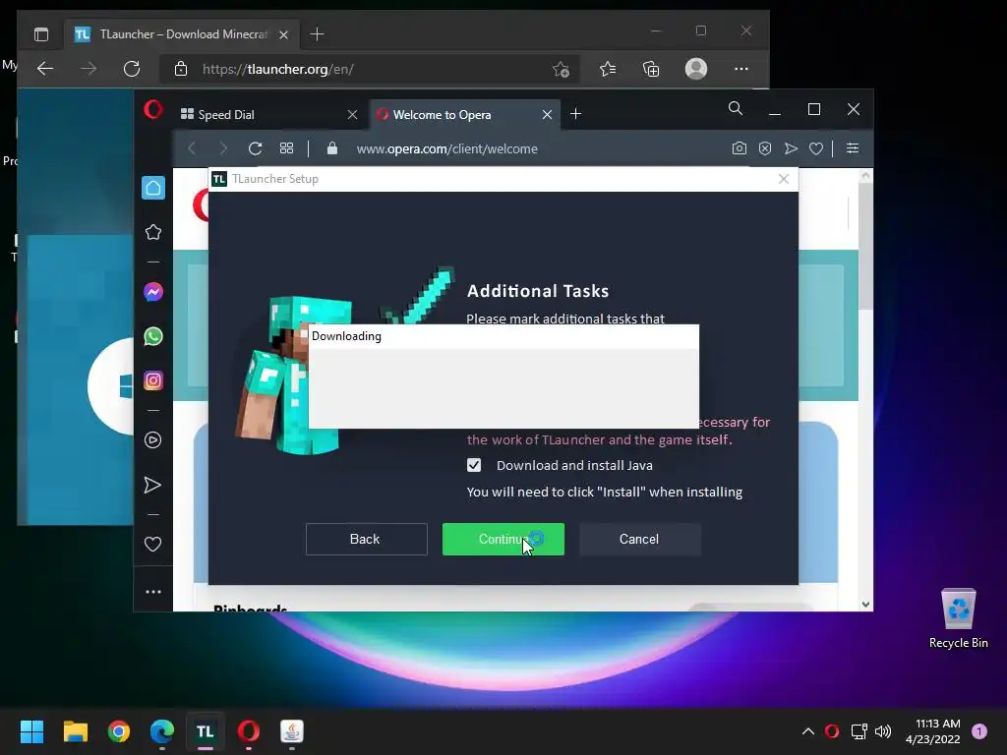The image size is (1007, 755).
Task: Toggle Download and install Java checkbox
Action: (474, 465)
